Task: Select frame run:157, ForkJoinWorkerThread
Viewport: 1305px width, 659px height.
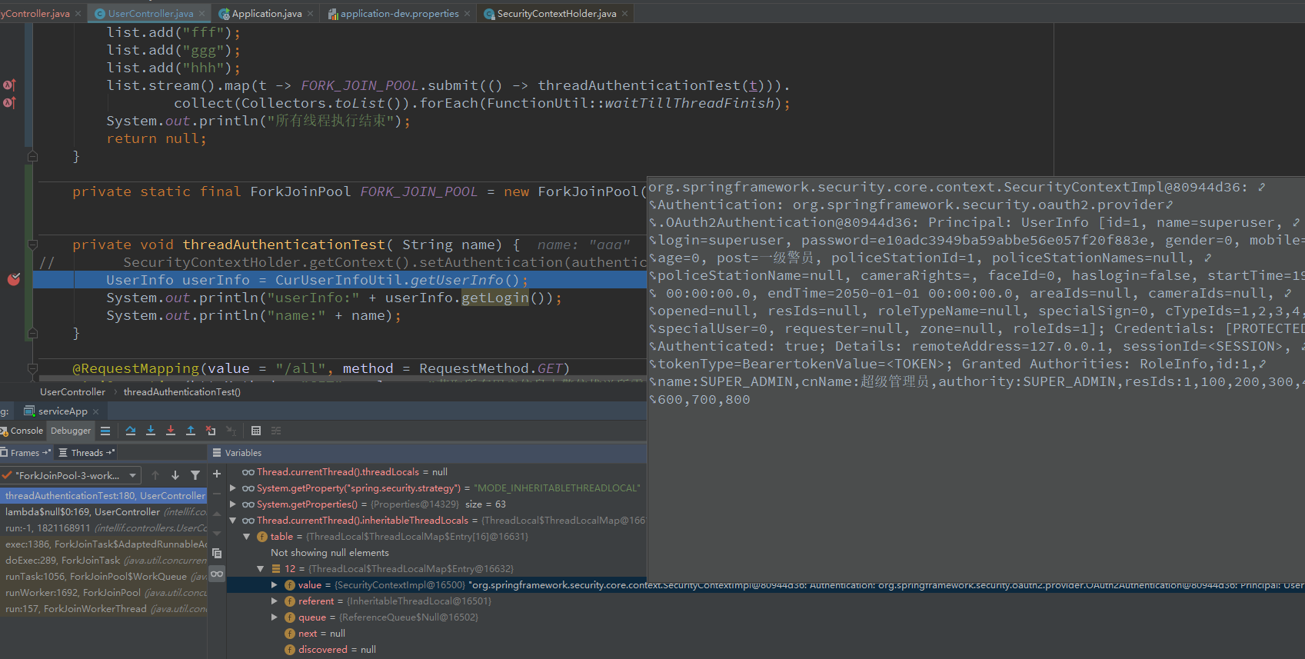Action: pyautogui.click(x=104, y=609)
